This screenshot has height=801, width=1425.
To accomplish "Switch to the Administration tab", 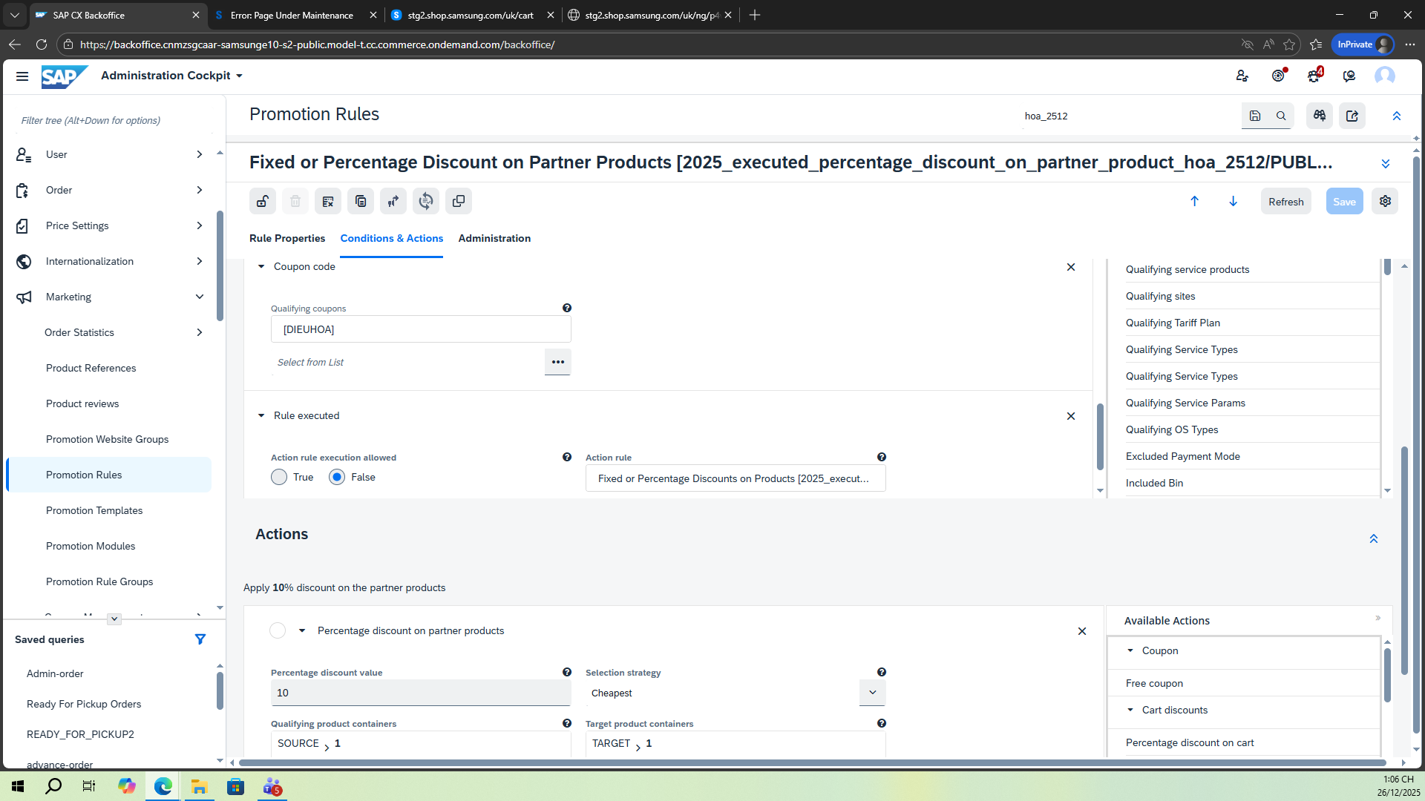I will (494, 238).
